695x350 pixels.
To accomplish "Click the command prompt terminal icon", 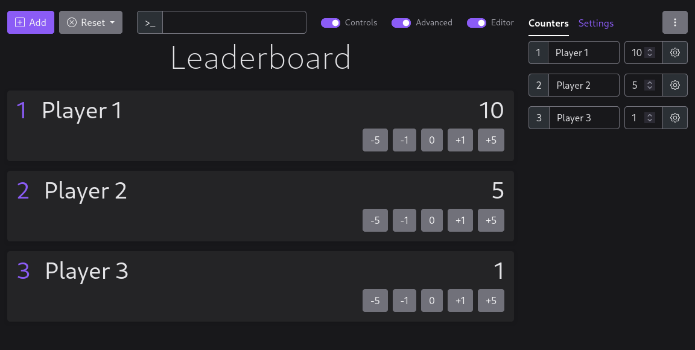I will pyautogui.click(x=150, y=22).
